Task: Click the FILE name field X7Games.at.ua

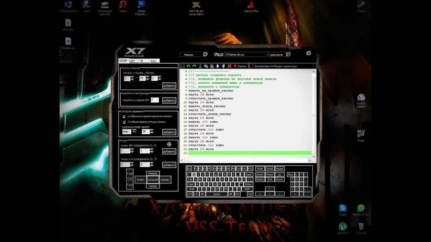Action: point(246,54)
